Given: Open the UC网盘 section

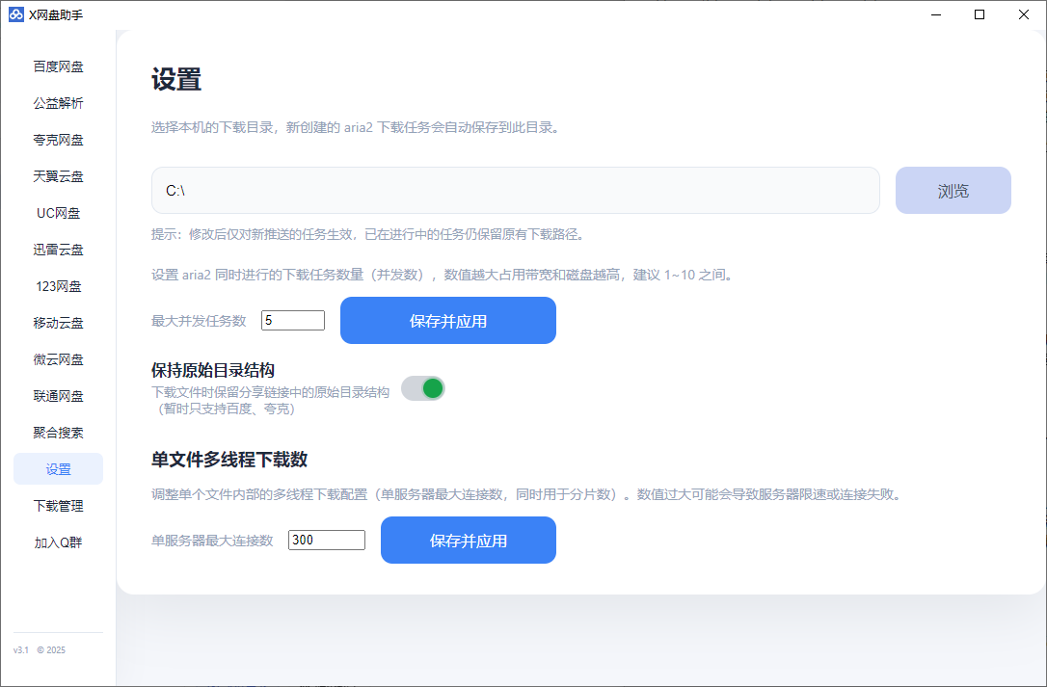Looking at the screenshot, I should pyautogui.click(x=58, y=213).
